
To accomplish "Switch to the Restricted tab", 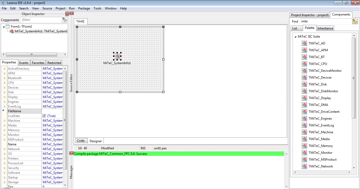I will click(x=54, y=63).
